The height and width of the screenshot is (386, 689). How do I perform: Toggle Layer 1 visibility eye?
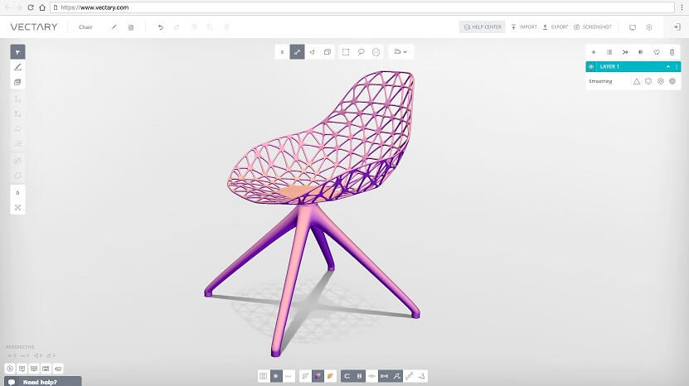coord(591,67)
